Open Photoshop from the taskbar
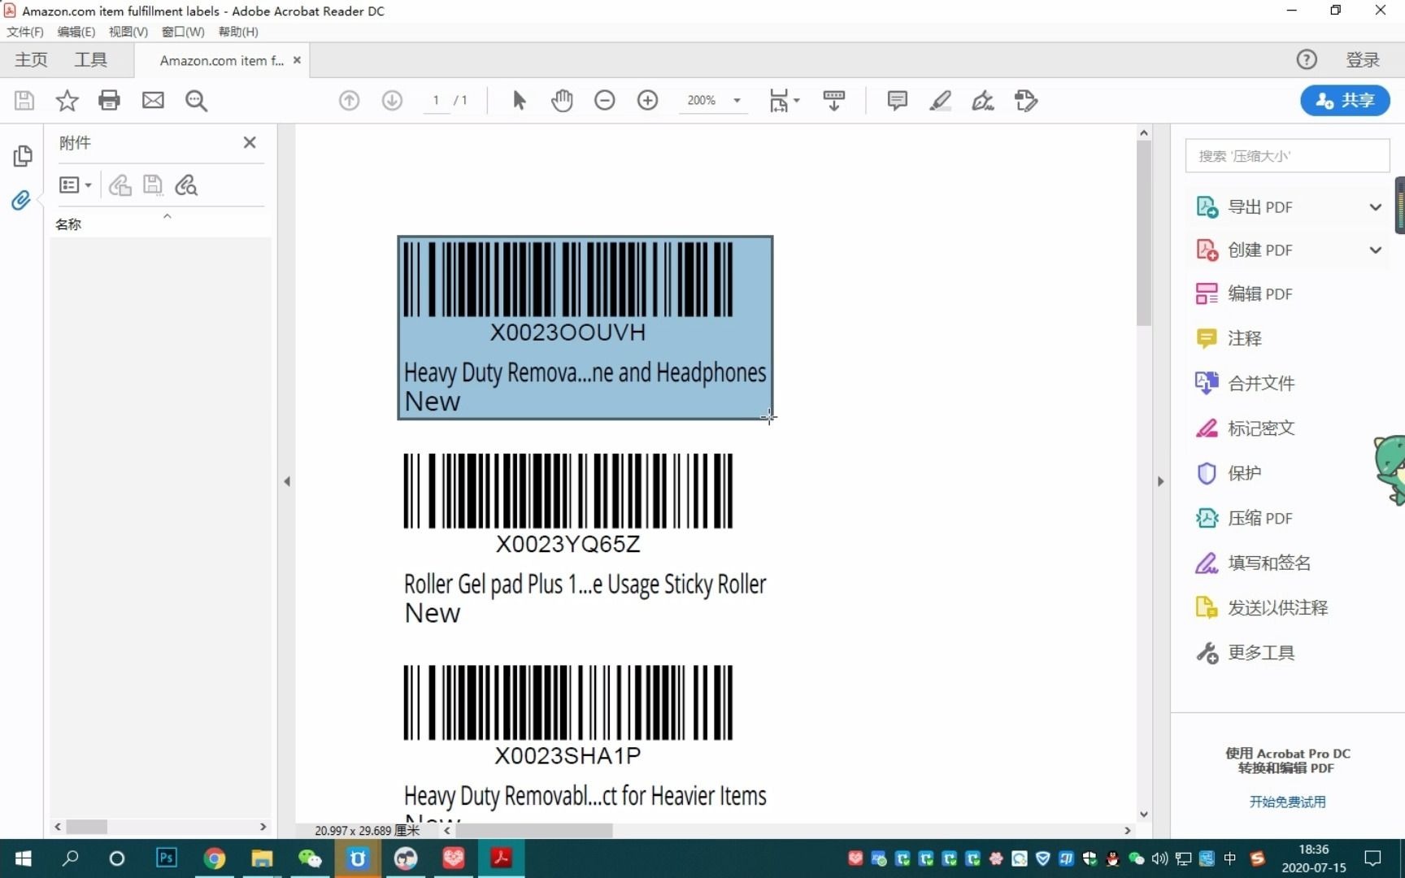Image resolution: width=1405 pixels, height=878 pixels. [166, 858]
